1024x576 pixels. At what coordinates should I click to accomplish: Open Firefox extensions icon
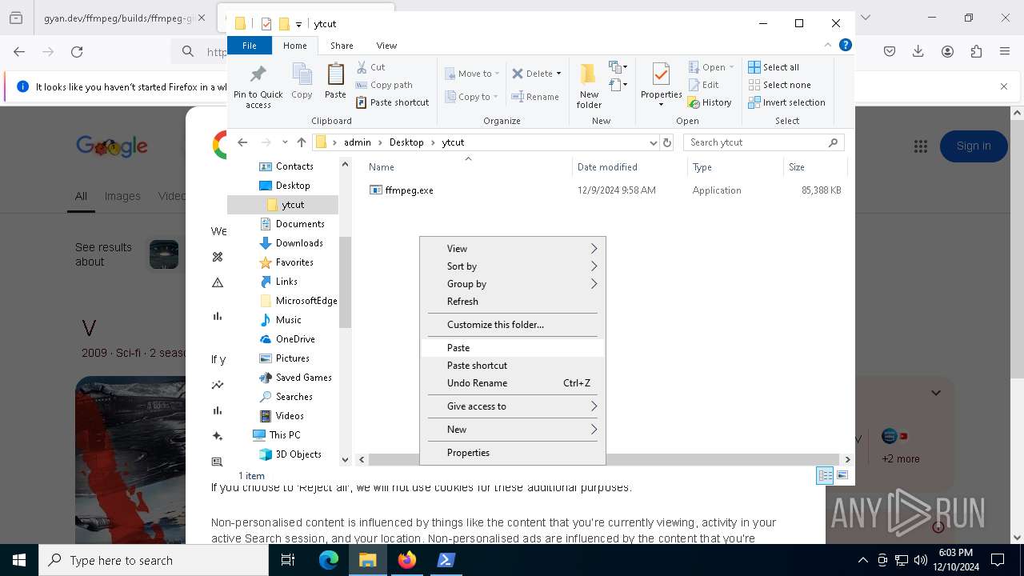976,52
